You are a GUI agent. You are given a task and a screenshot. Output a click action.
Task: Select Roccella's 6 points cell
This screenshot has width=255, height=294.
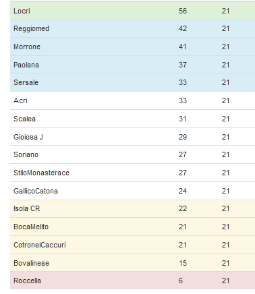181,281
